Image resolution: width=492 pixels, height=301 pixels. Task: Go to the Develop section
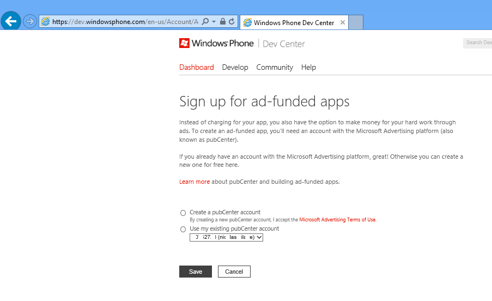pos(235,68)
